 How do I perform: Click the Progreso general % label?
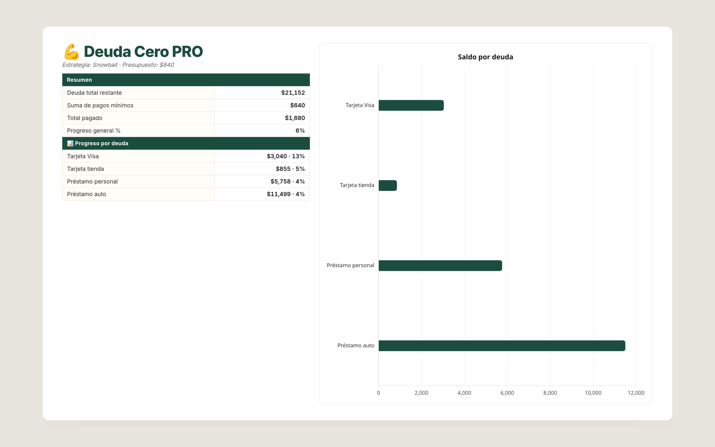pos(94,131)
